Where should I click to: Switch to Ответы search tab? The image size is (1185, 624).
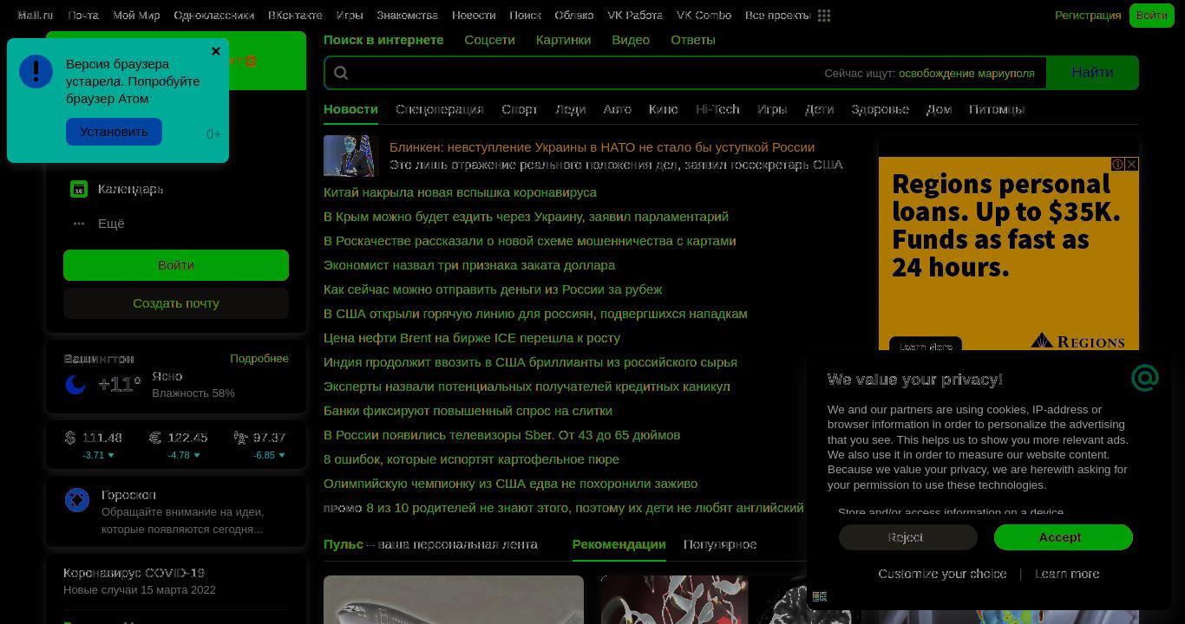coord(693,40)
